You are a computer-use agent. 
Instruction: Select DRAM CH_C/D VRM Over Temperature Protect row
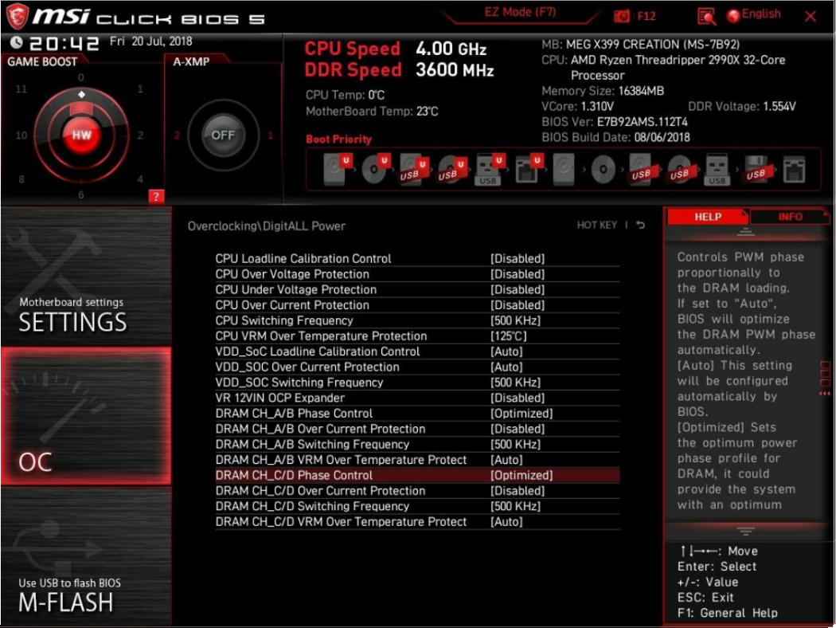[x=417, y=522]
